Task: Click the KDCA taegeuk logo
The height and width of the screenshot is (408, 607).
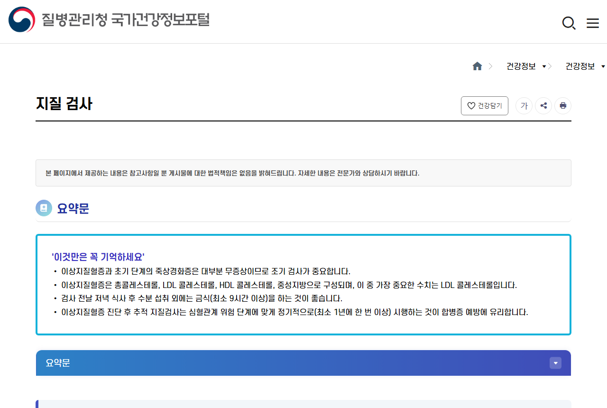Action: point(22,20)
